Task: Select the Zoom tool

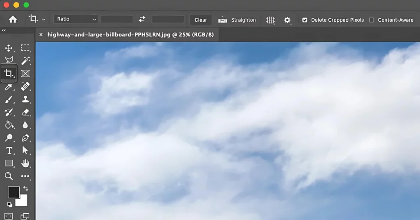Action: 9,176
